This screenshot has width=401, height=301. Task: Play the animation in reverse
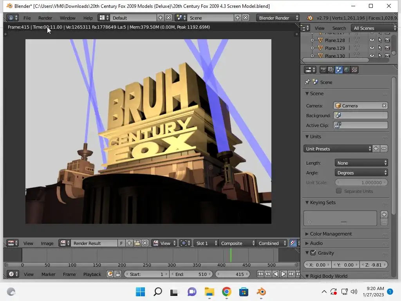tap(275, 274)
